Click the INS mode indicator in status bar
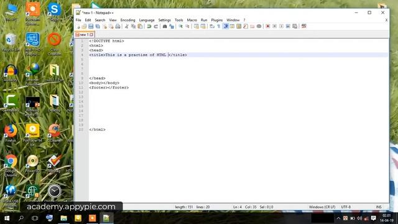This screenshot has height=224, width=398. (x=379, y=207)
